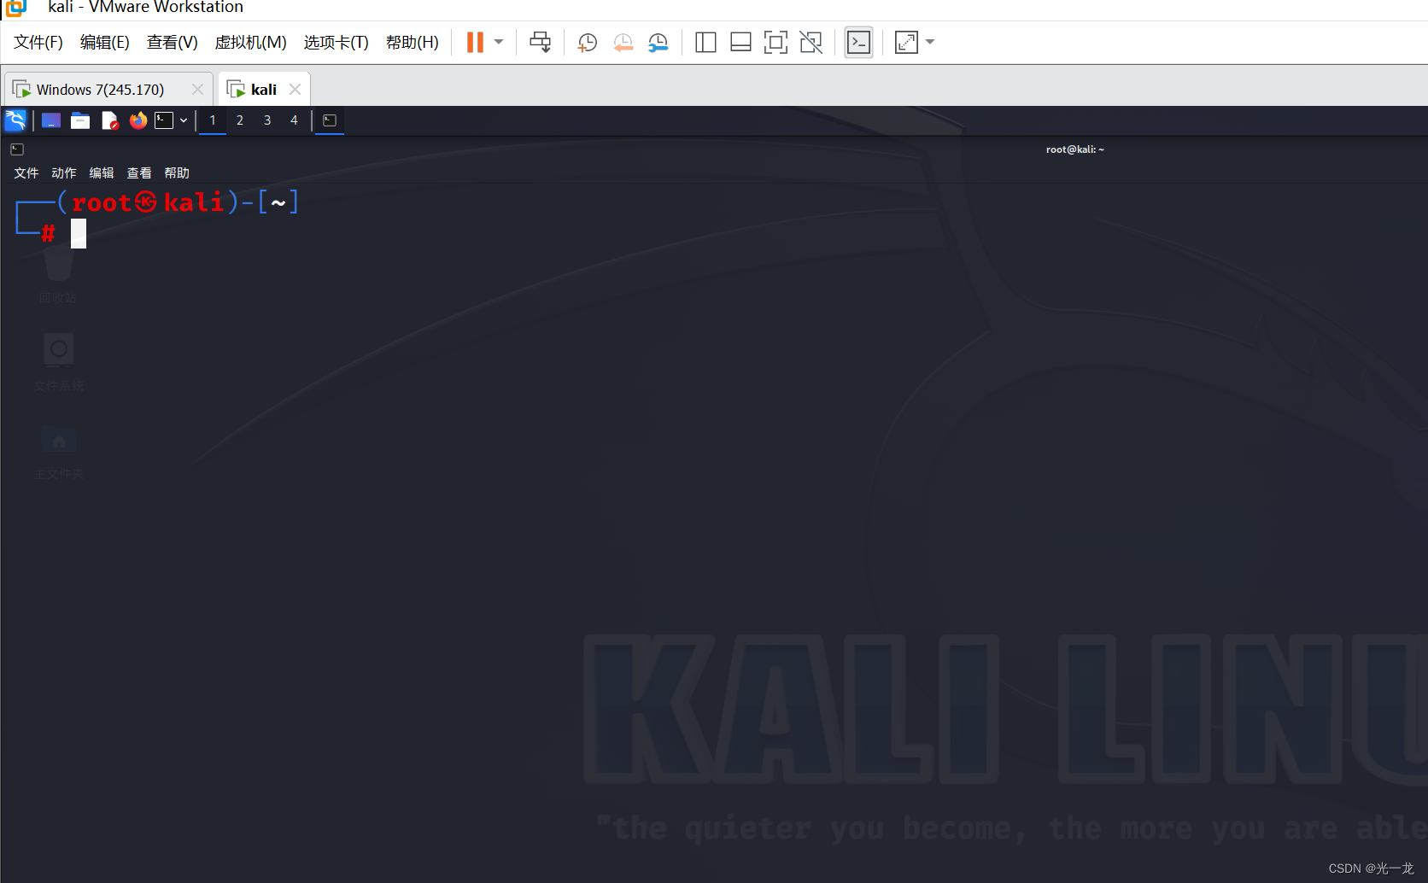
Task: Open the file manager panel icon
Action: 80,120
